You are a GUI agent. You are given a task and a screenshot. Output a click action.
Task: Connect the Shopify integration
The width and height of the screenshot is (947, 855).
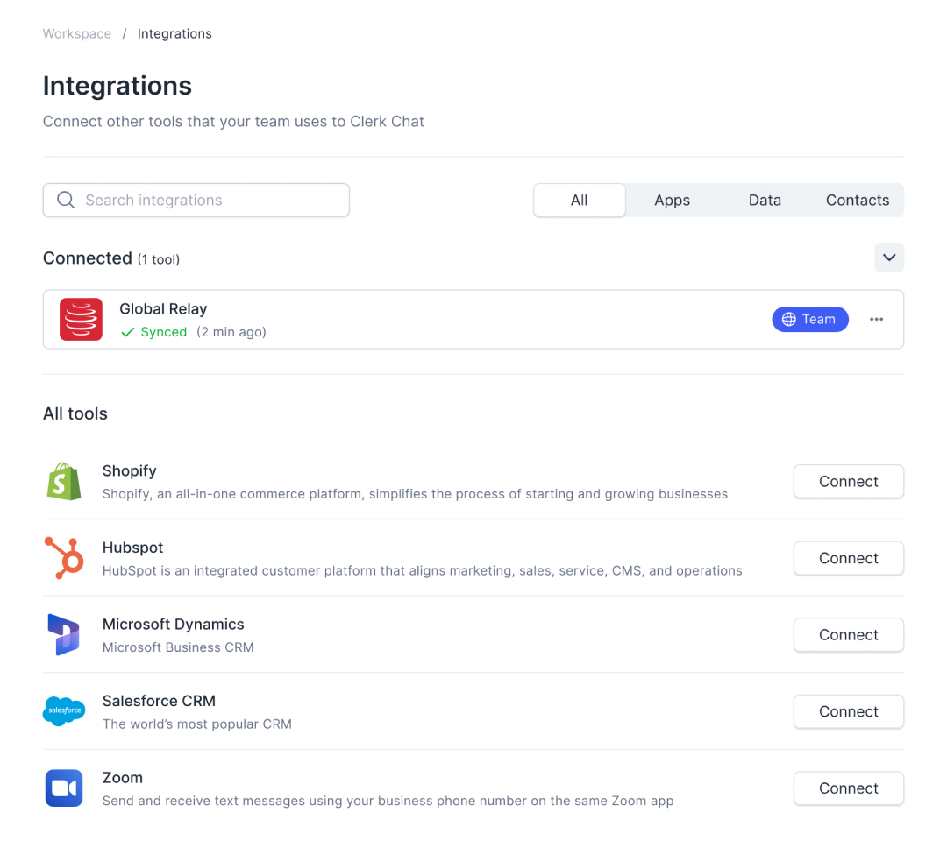point(849,482)
